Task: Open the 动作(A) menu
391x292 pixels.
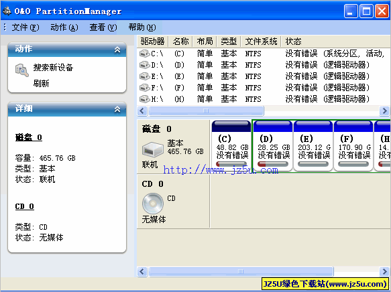Action: click(64, 27)
